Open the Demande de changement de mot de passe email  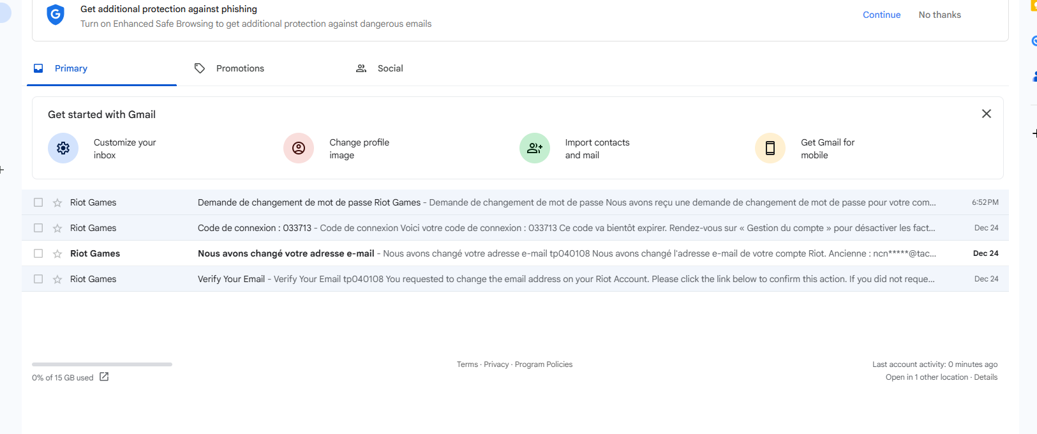pos(515,202)
